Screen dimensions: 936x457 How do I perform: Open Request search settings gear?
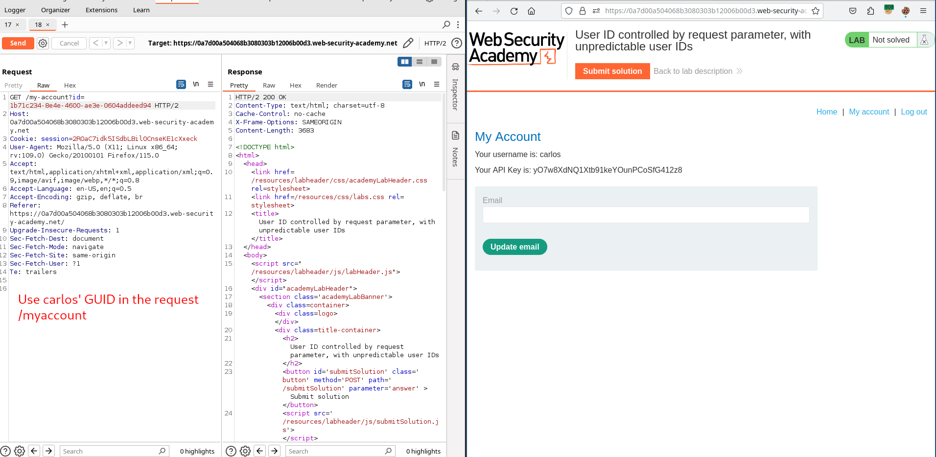20,451
